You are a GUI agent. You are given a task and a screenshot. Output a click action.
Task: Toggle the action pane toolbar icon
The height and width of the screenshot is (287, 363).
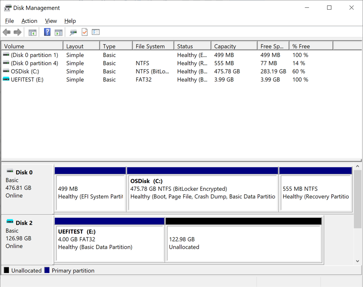58,33
